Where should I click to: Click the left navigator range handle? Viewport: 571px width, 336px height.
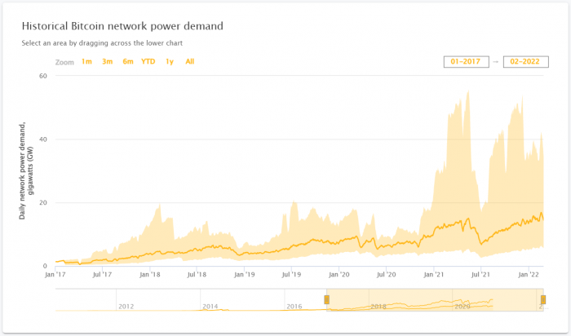326,300
